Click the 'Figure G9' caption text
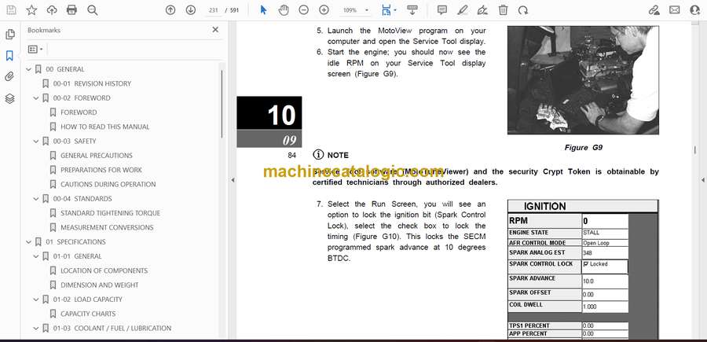707x342 pixels. pyautogui.click(x=583, y=148)
